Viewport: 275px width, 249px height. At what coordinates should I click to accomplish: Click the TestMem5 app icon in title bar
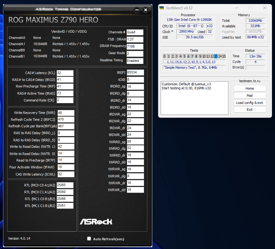click(162, 8)
